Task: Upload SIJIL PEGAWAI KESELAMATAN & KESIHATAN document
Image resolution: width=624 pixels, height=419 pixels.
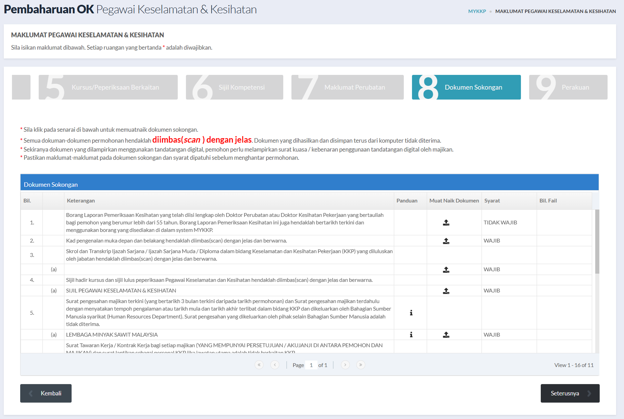Action: point(446,291)
